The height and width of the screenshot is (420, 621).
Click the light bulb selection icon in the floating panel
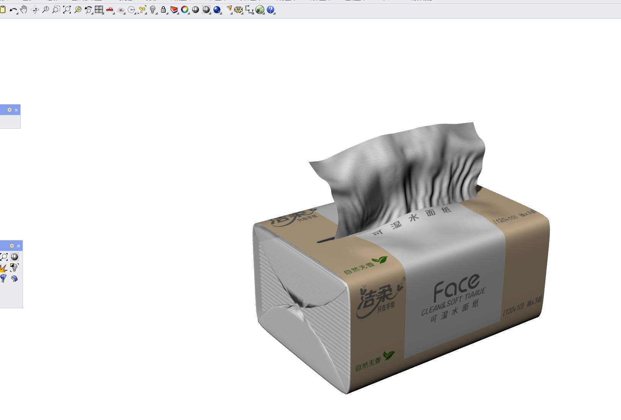[15, 267]
